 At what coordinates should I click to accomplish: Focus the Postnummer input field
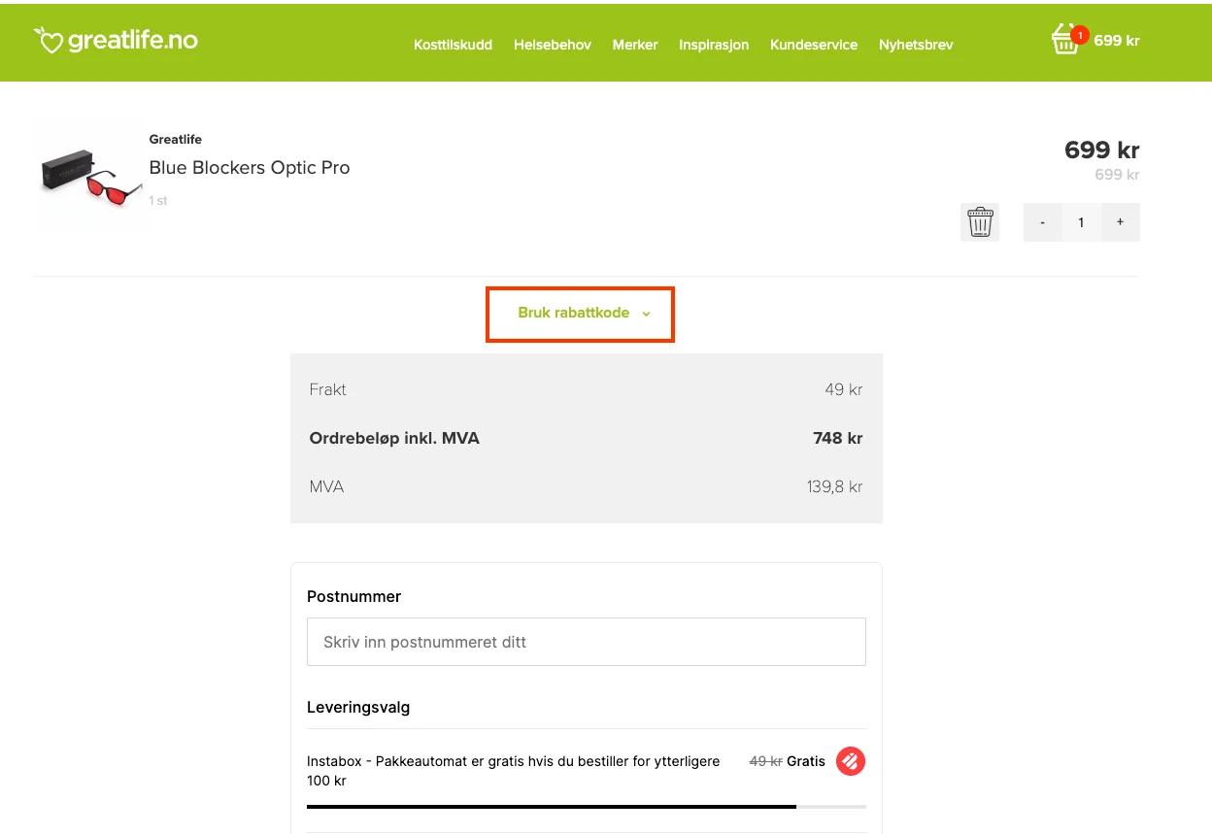(x=587, y=642)
